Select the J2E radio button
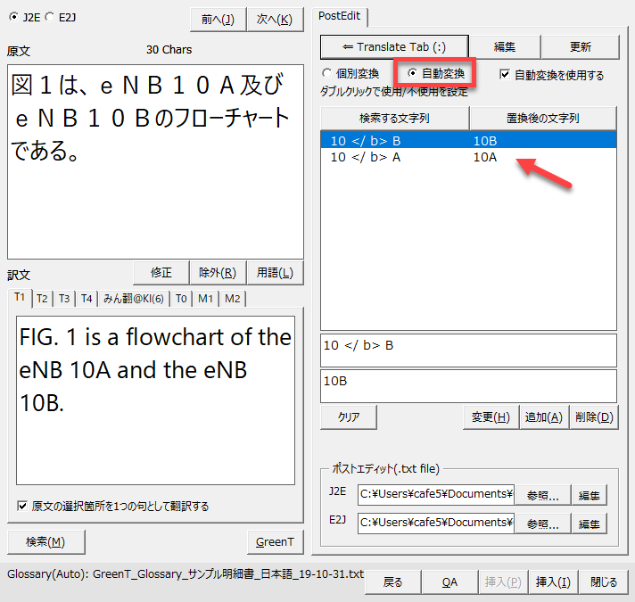This screenshot has width=635, height=602. [x=15, y=17]
